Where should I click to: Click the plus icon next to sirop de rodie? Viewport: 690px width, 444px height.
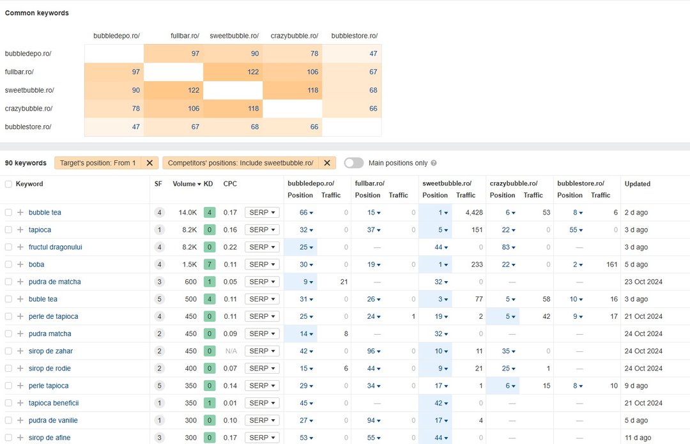pos(20,369)
